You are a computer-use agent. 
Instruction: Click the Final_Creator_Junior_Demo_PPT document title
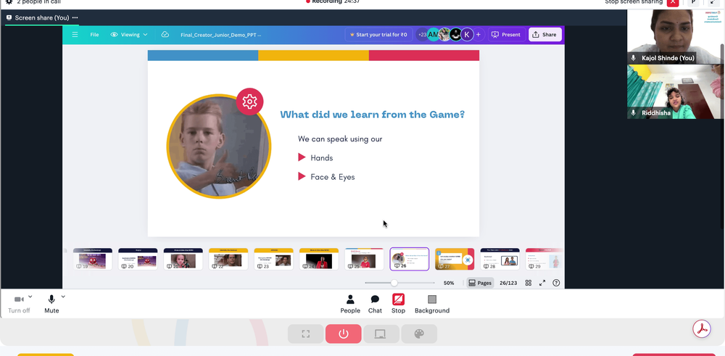221,35
